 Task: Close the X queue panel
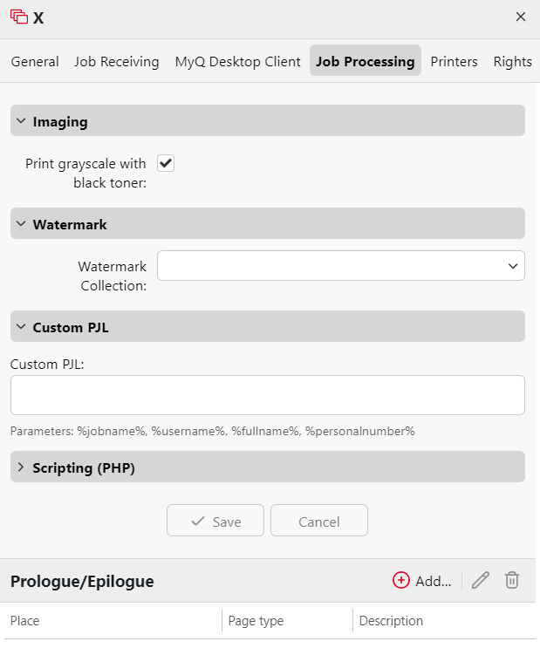tap(521, 17)
